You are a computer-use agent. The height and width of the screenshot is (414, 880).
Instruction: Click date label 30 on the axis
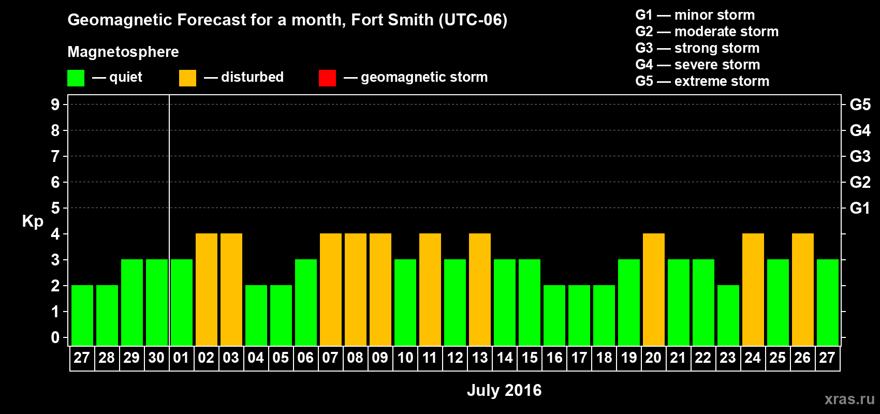(156, 358)
